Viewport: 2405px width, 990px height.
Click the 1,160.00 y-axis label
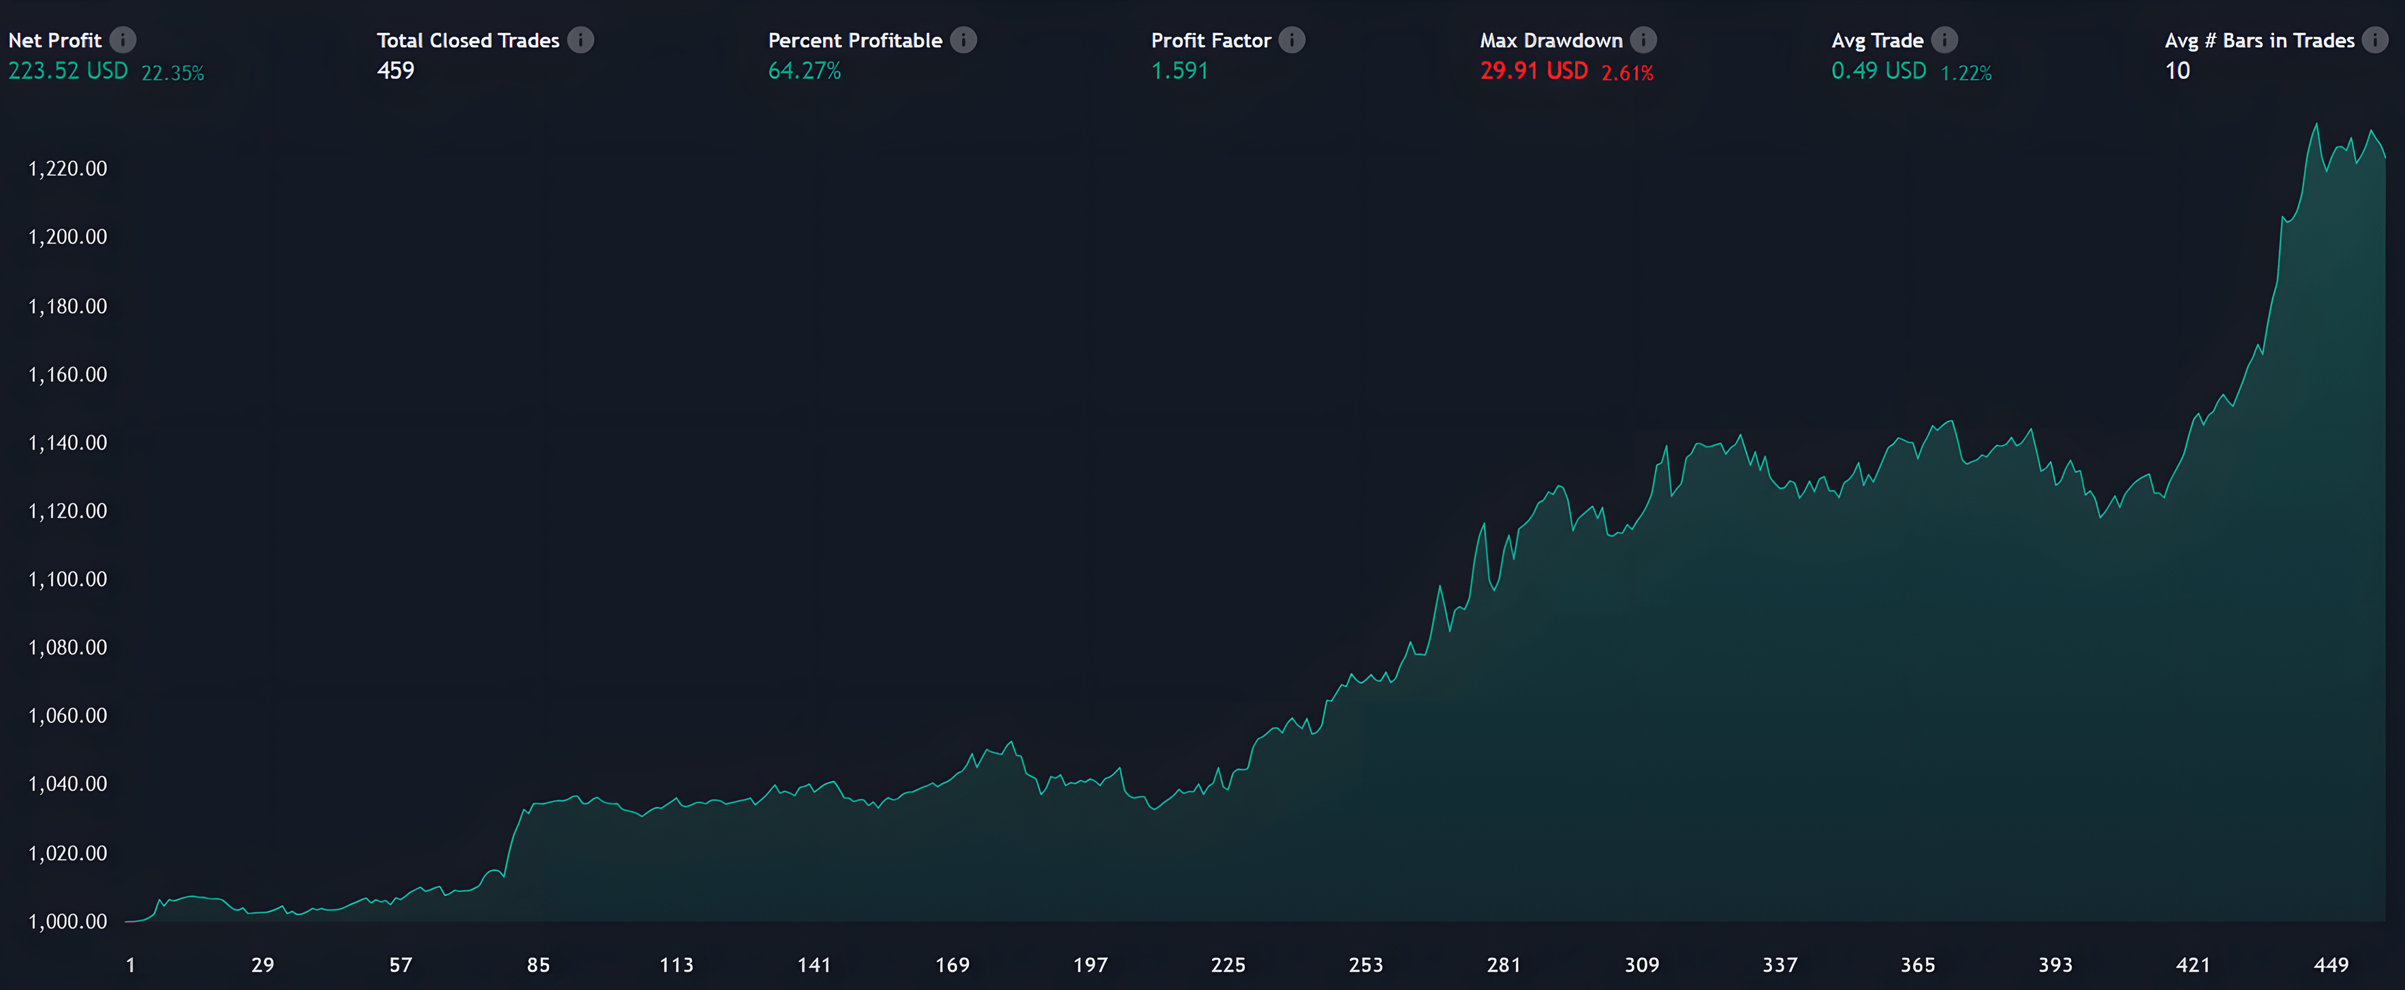(x=67, y=374)
